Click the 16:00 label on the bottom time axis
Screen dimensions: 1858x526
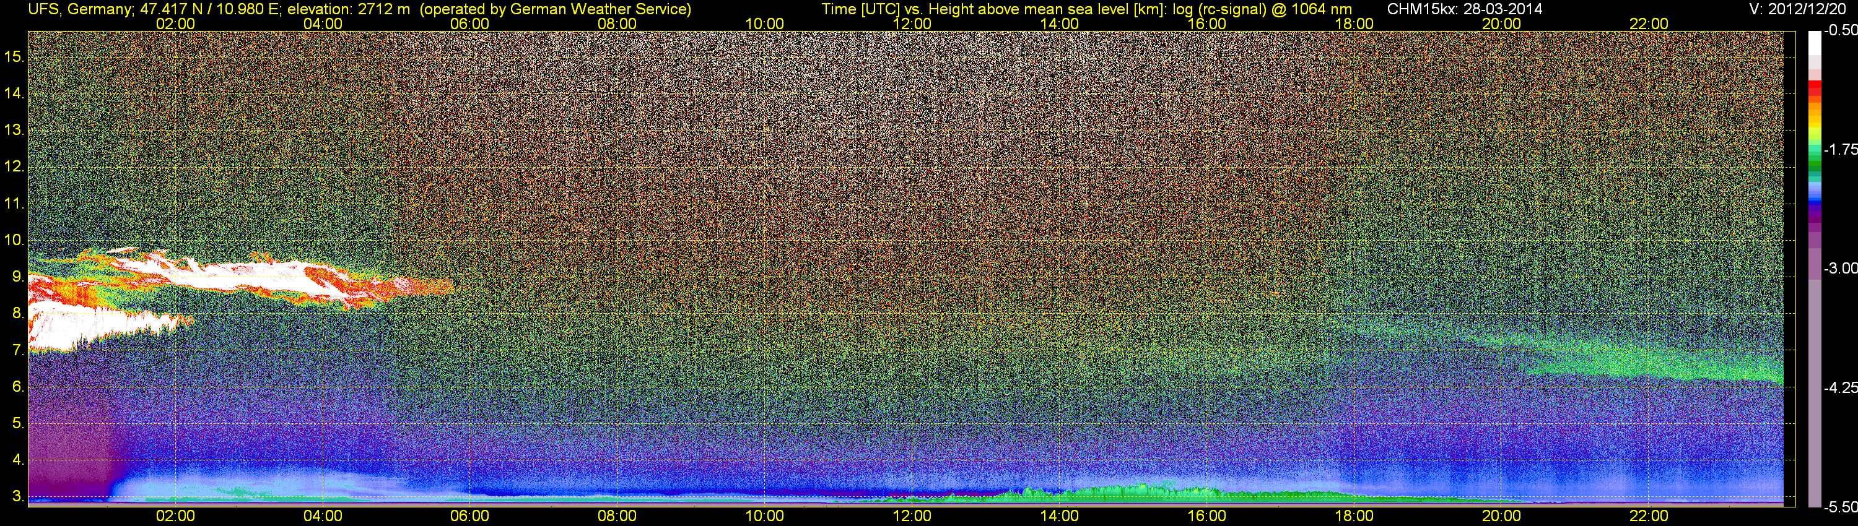tap(1206, 516)
